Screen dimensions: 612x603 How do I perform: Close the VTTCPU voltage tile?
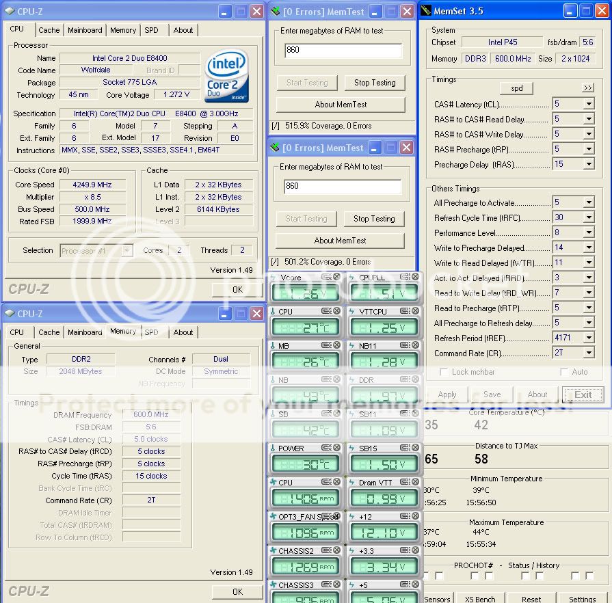click(415, 311)
